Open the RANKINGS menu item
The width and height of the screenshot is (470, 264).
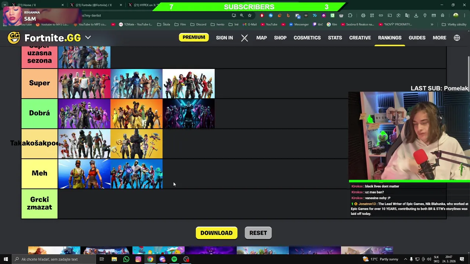click(390, 38)
